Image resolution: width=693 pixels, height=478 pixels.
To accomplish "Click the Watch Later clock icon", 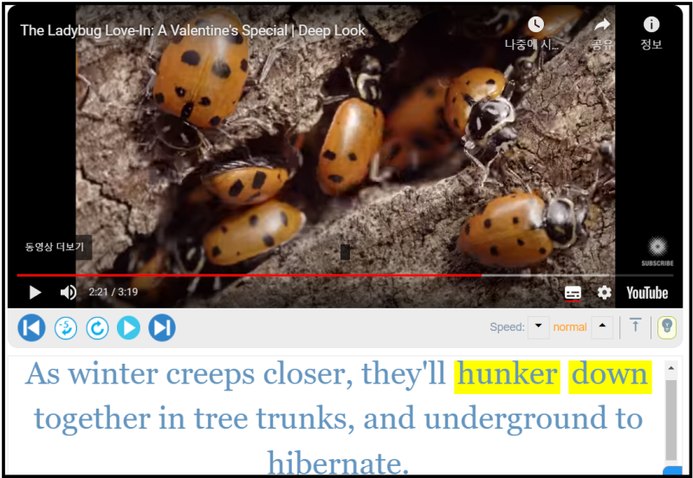I will coord(535,25).
